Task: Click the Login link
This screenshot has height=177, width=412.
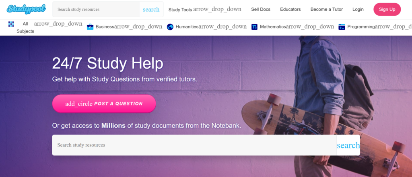Action: pyautogui.click(x=358, y=10)
